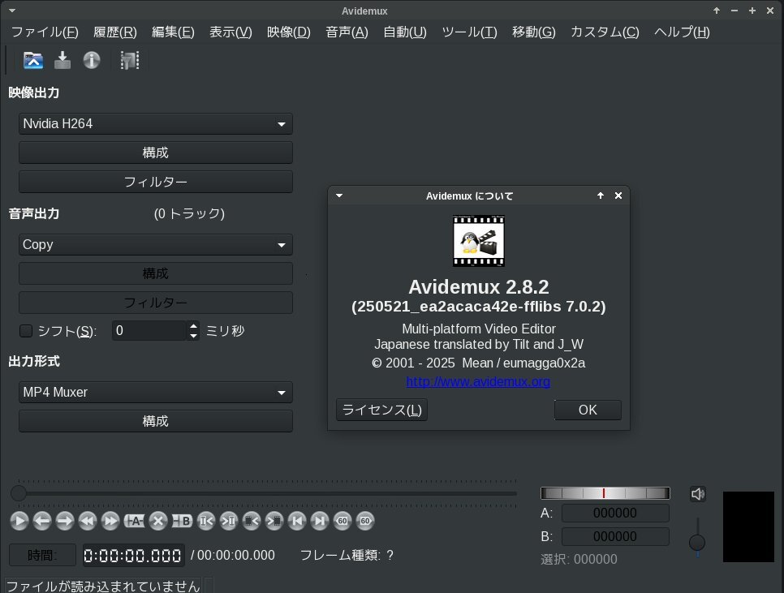This screenshot has width=784, height=593.
Task: Open the ヘルプ(H) menu
Action: (x=682, y=32)
